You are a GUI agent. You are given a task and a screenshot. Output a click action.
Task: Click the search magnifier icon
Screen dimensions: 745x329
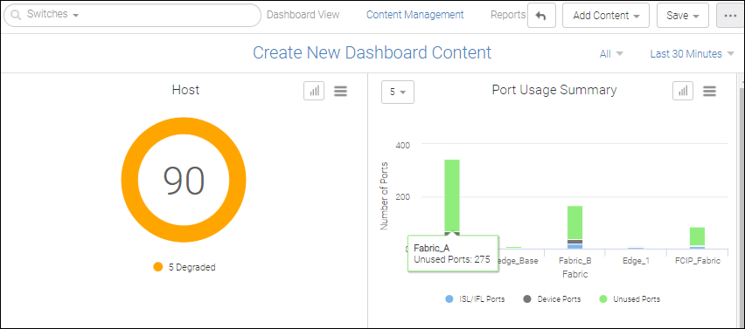tap(16, 15)
